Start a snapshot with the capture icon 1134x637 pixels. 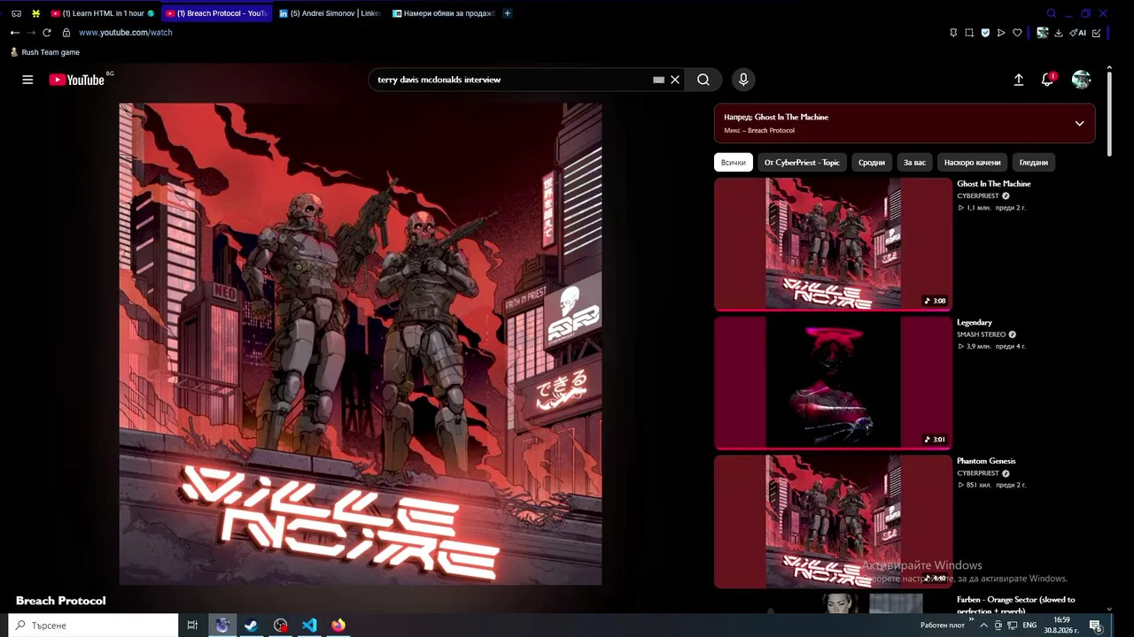[x=969, y=33]
